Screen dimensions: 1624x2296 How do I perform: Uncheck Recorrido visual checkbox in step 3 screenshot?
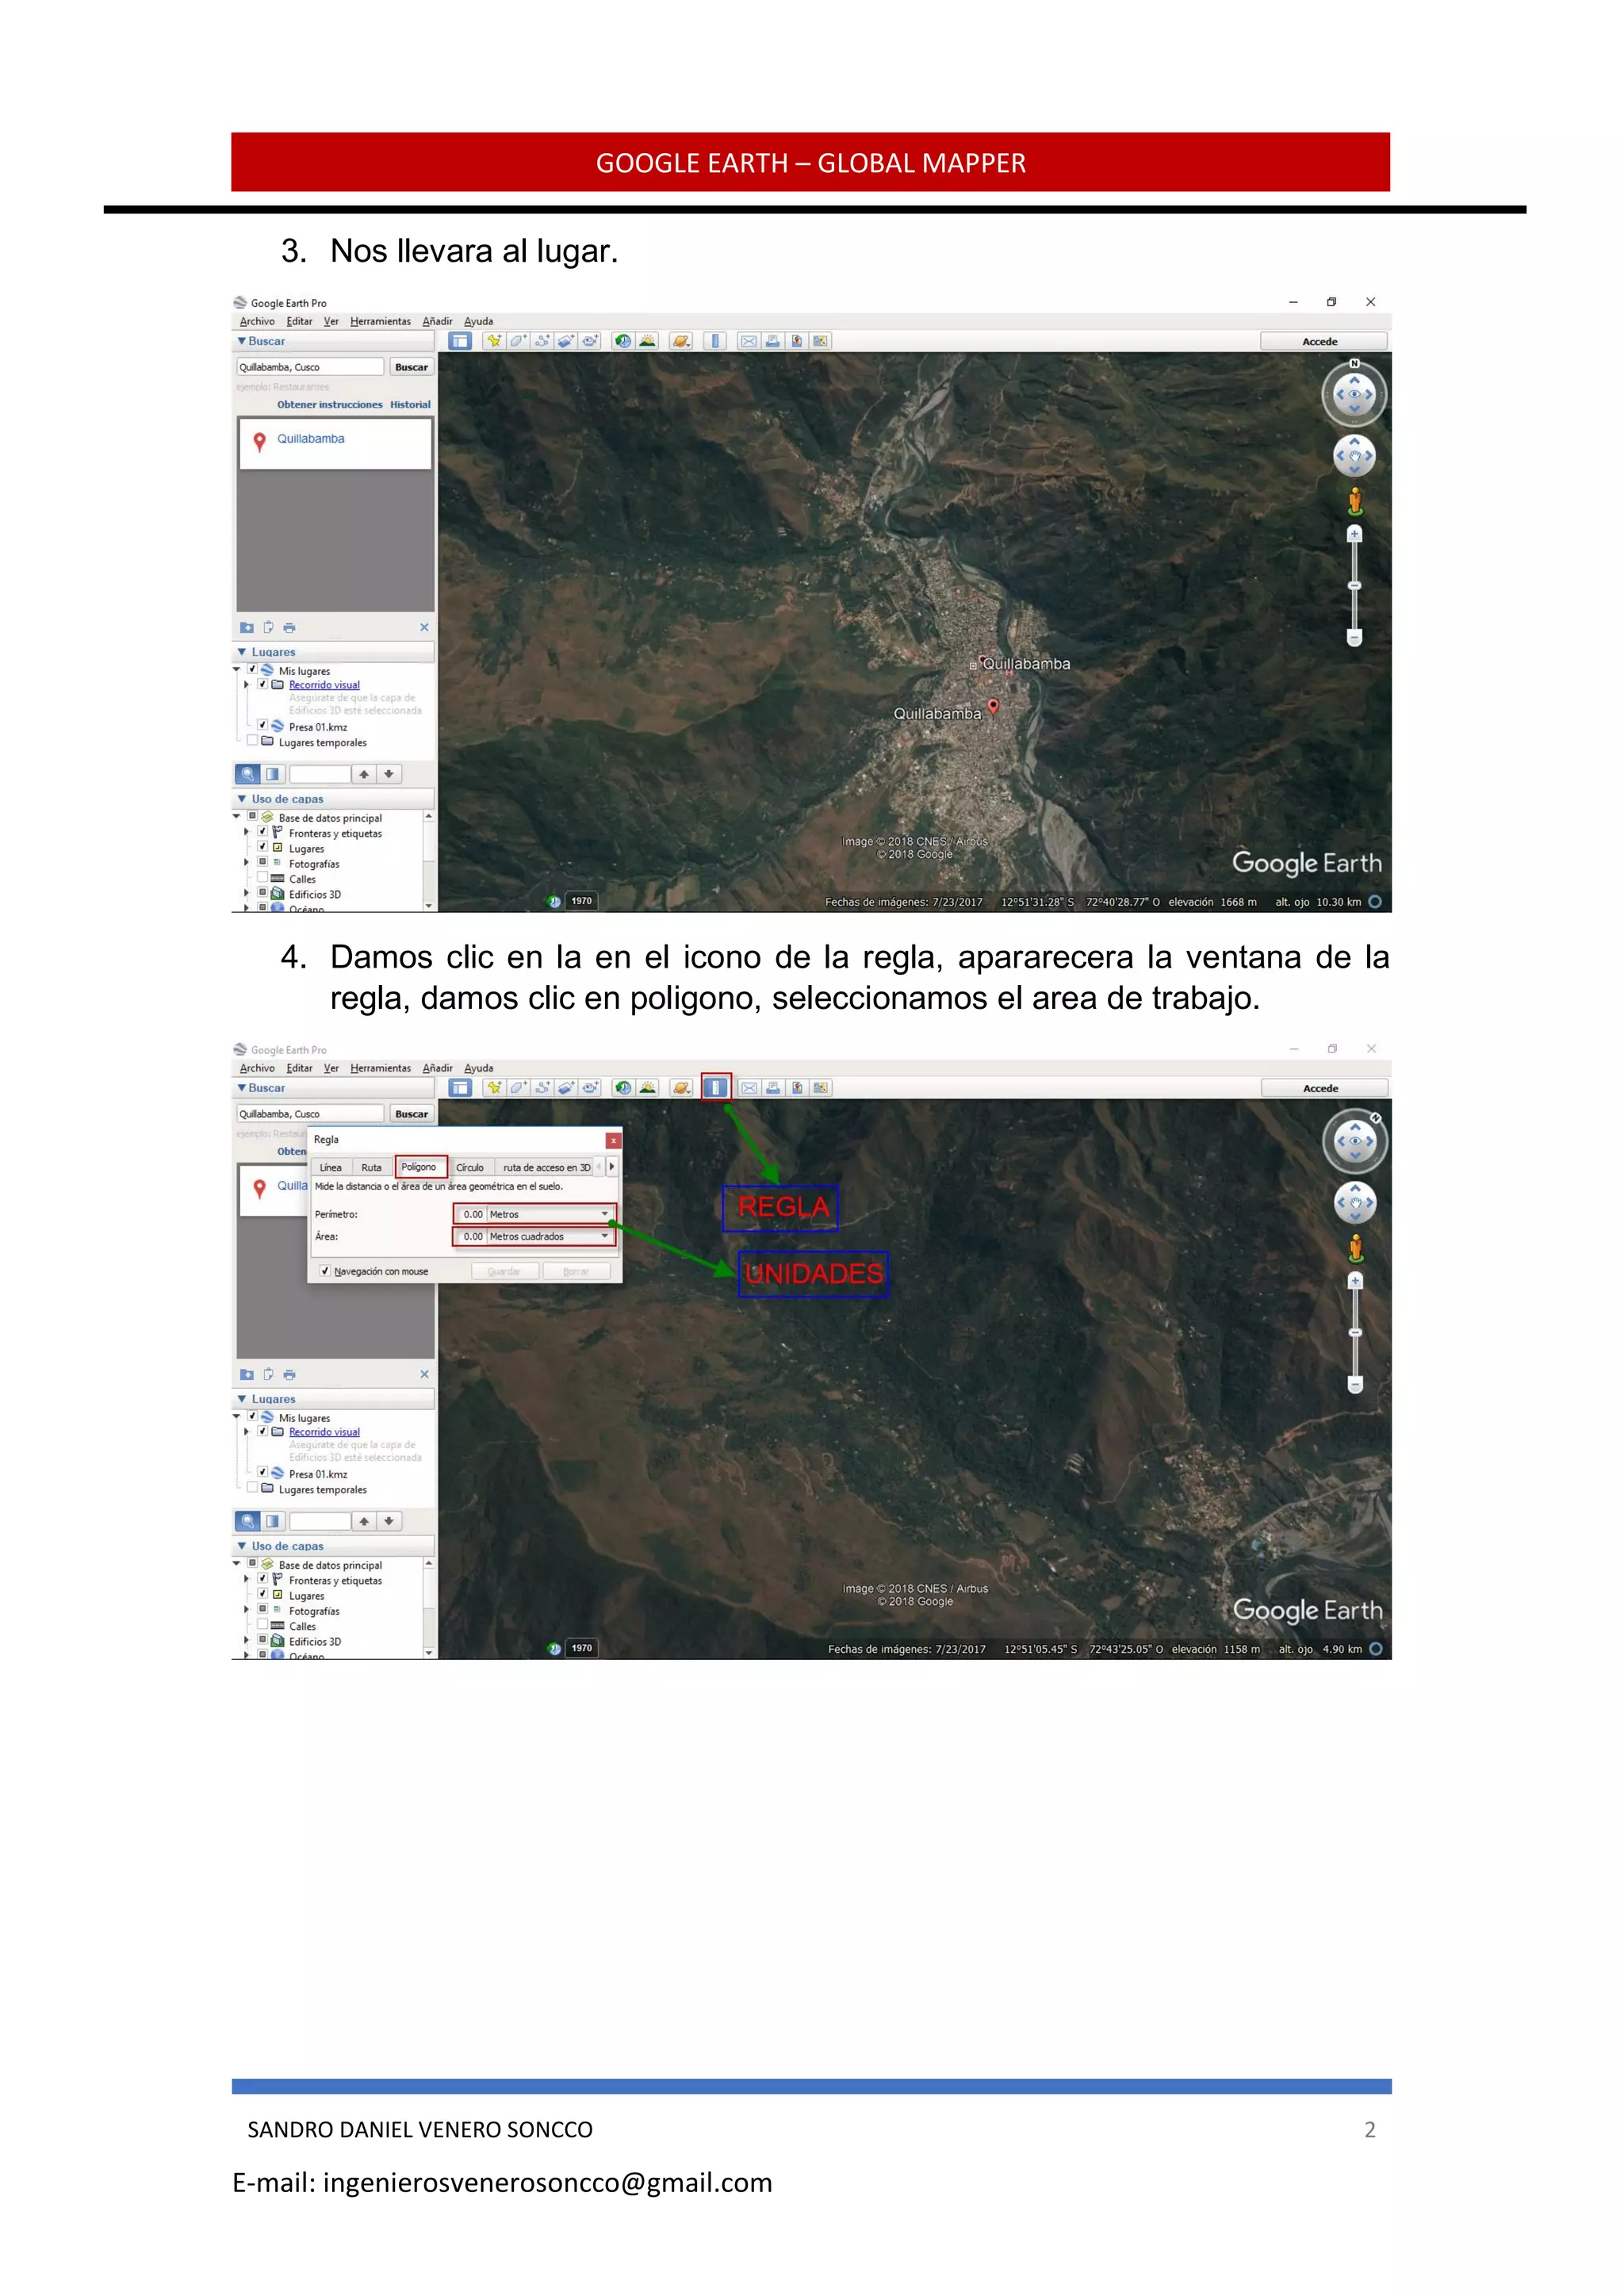tap(263, 684)
